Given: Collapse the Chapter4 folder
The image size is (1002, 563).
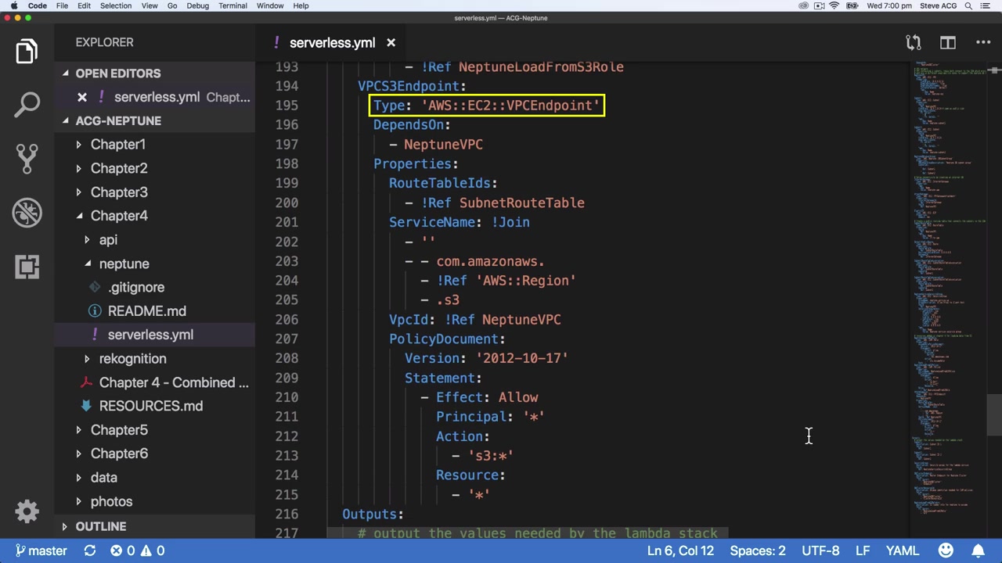Looking at the screenshot, I should (x=118, y=216).
